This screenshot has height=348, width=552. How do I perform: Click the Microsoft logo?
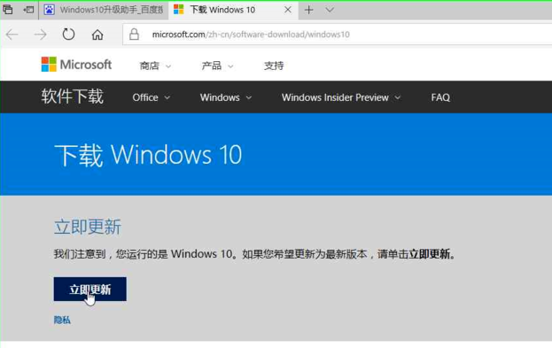click(x=76, y=65)
